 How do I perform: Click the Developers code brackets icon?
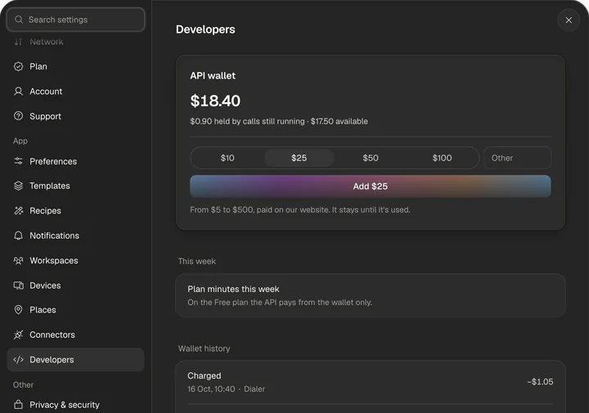point(18,360)
